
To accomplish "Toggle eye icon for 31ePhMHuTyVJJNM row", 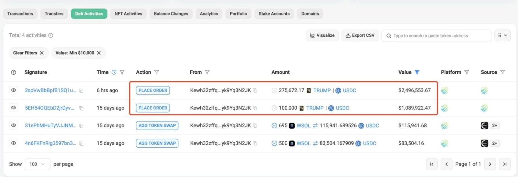I will 13,125.
